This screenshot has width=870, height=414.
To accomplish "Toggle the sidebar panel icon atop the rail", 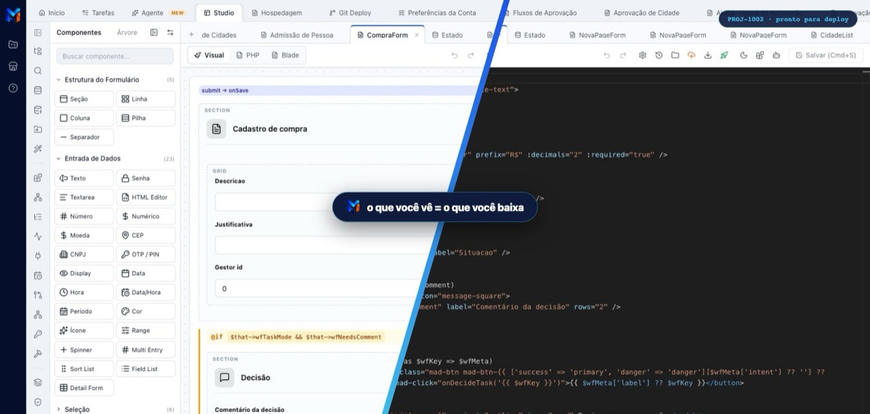I will point(38,33).
